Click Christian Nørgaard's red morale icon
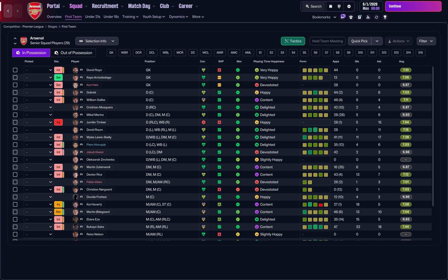This screenshot has width=448, height=280. (238, 190)
